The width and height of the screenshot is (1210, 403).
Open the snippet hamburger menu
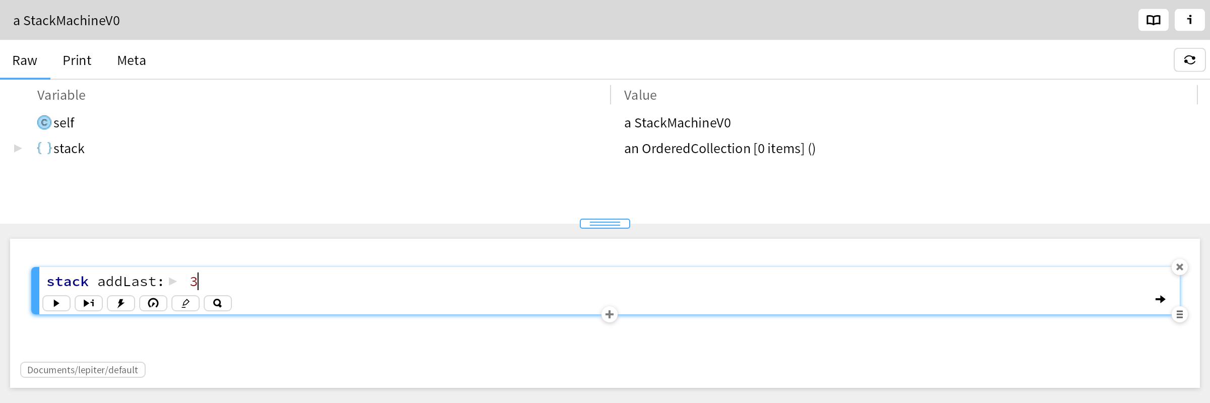click(x=1179, y=315)
